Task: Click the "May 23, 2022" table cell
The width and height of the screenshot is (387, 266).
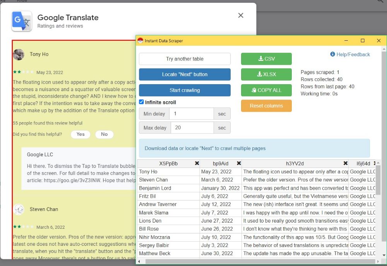Action: point(221,171)
